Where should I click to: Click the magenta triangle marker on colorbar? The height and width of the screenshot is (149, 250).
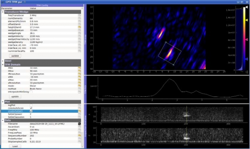pyautogui.click(x=246, y=39)
